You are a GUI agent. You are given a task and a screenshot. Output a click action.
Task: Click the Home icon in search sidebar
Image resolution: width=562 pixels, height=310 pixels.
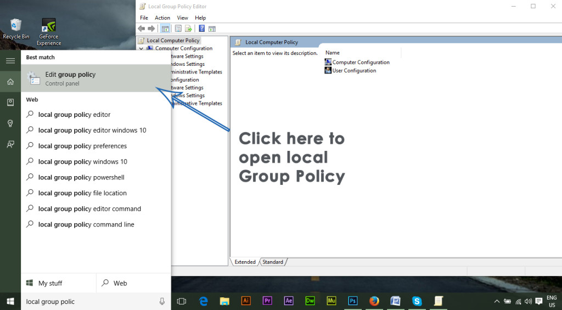coord(10,82)
